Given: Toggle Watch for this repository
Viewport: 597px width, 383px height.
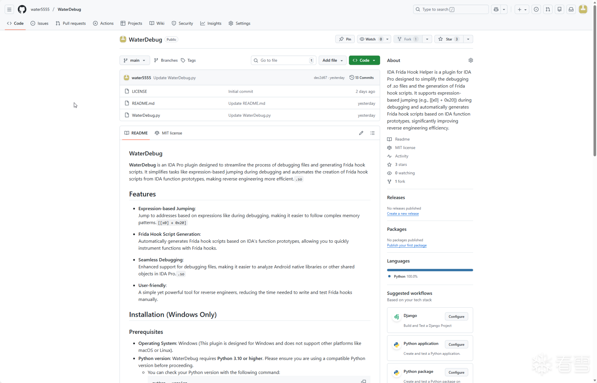Looking at the screenshot, I should point(370,39).
